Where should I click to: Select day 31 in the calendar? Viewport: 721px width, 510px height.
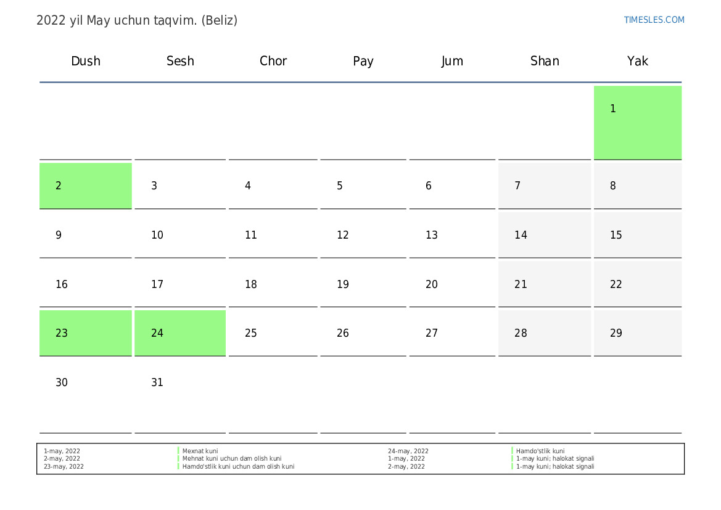[179, 382]
